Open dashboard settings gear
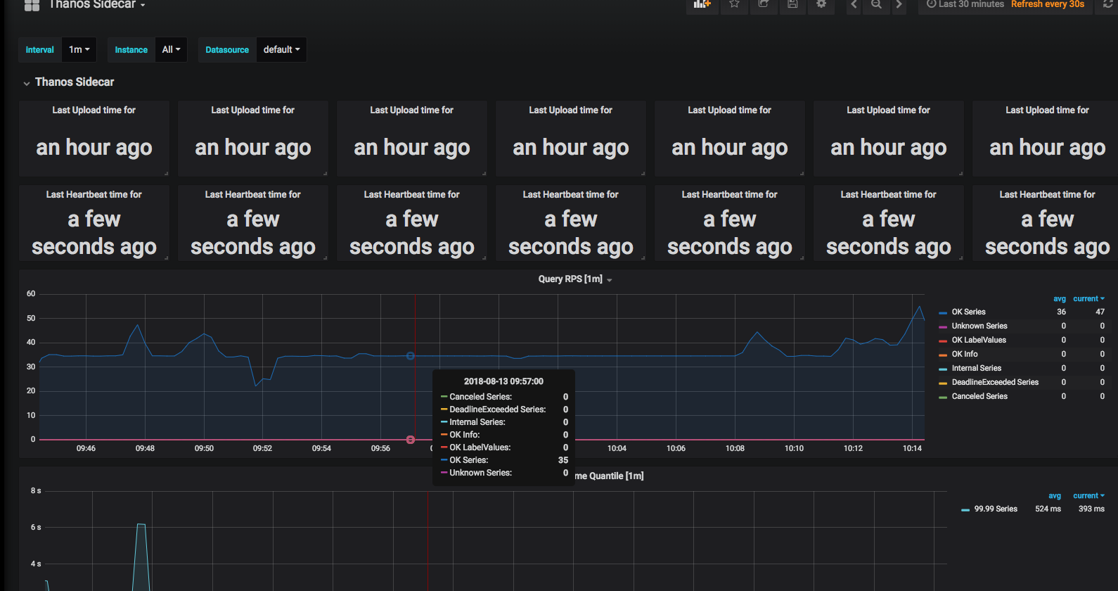 pyautogui.click(x=821, y=4)
